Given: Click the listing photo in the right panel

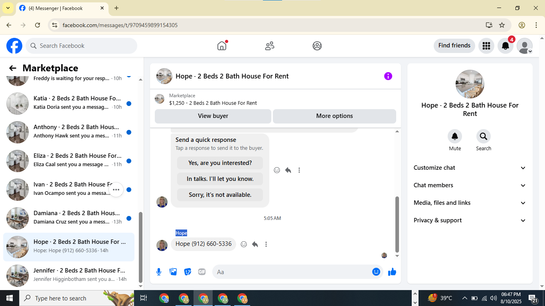Looking at the screenshot, I should pos(470,84).
